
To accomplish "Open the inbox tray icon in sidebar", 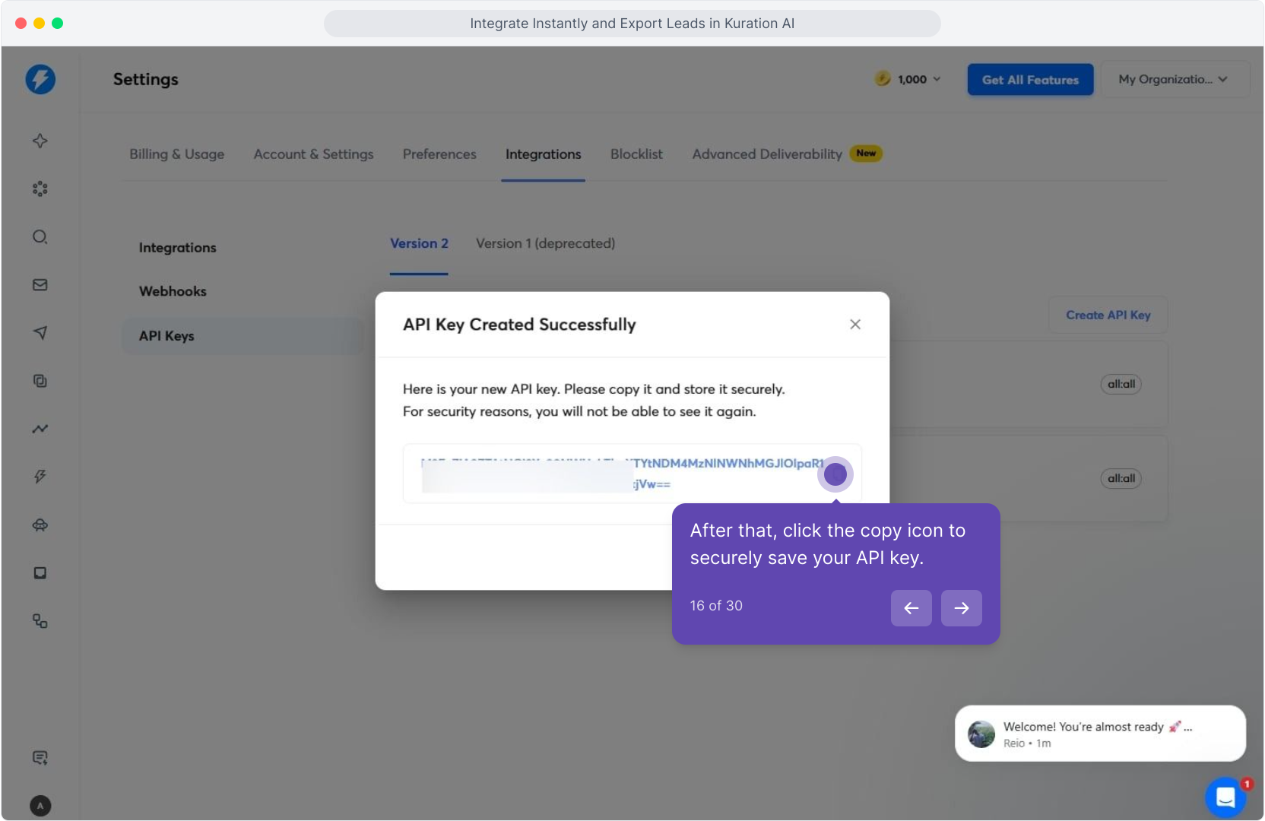I will (x=40, y=572).
